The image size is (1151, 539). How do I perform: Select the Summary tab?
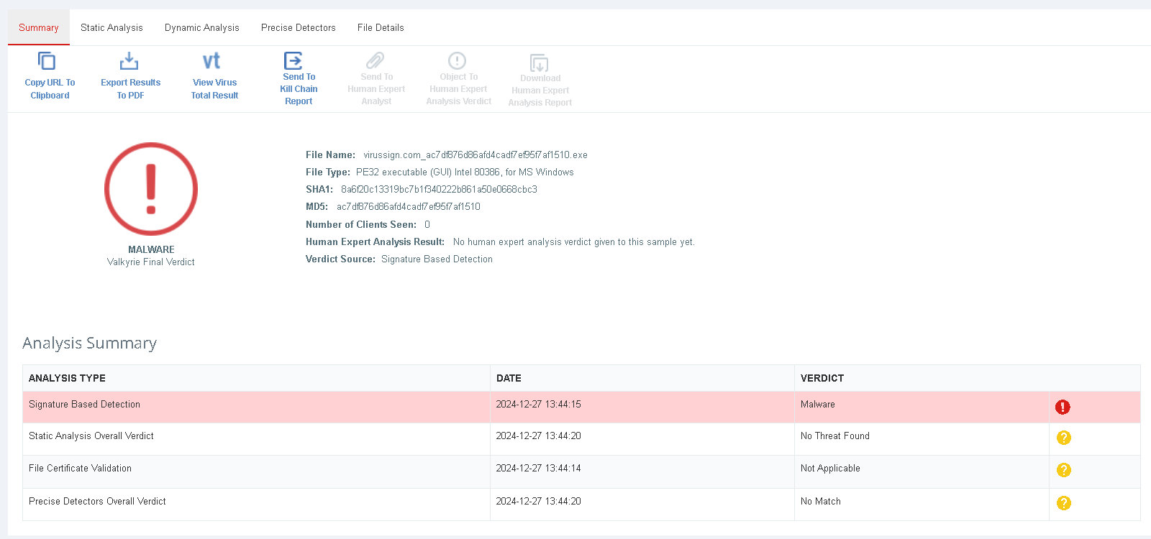pyautogui.click(x=39, y=28)
